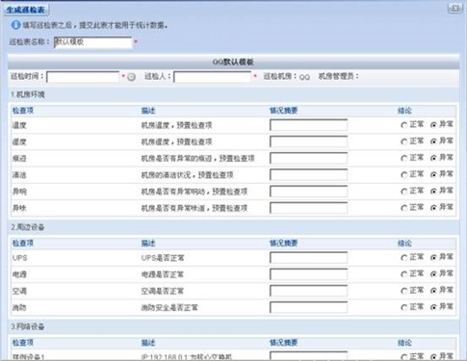This screenshot has width=467, height=361.
Task: Click into the 巡检时间 input field
Action: 83,77
